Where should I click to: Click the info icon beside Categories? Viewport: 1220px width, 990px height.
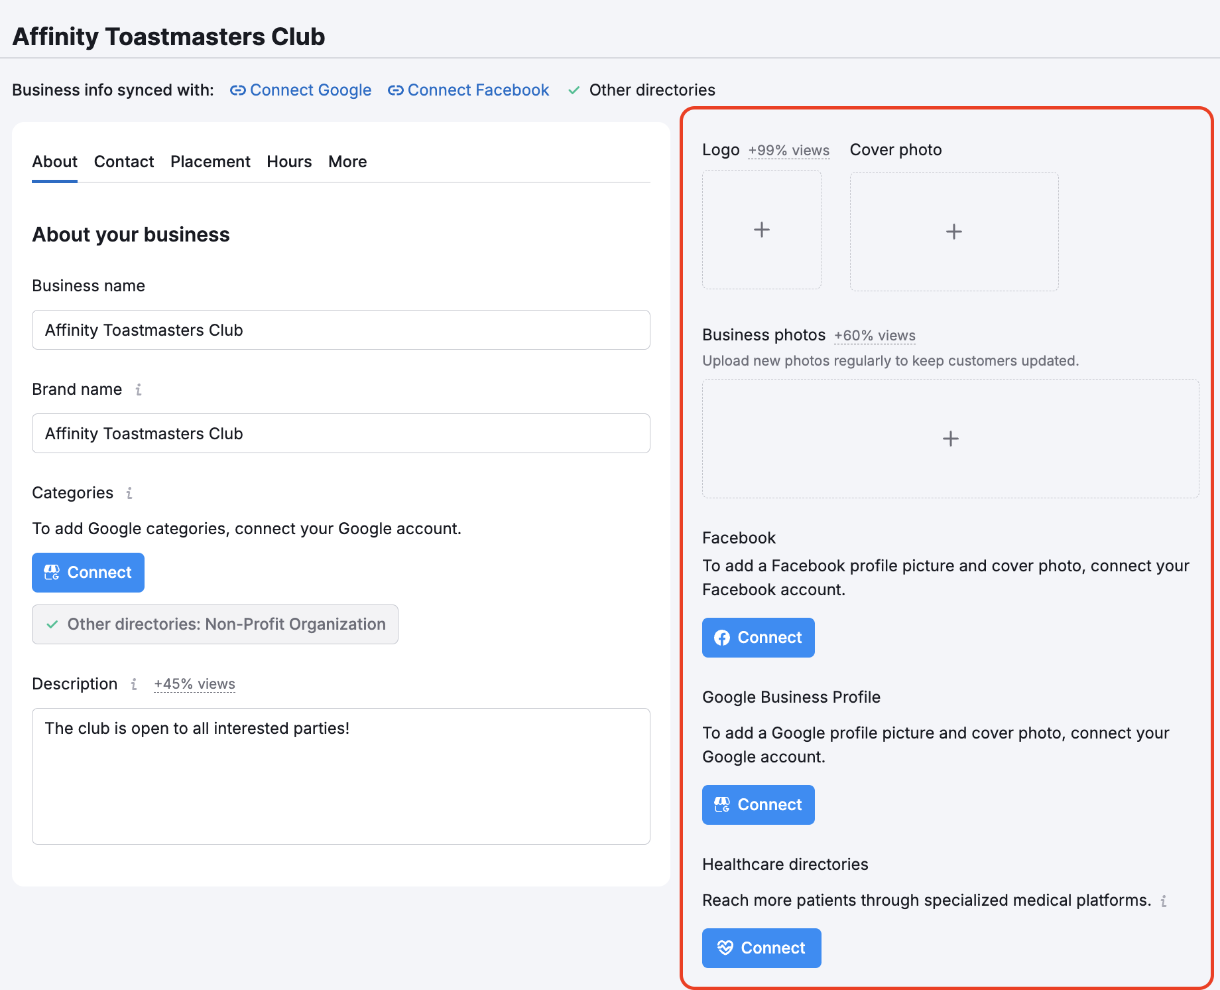click(x=129, y=493)
